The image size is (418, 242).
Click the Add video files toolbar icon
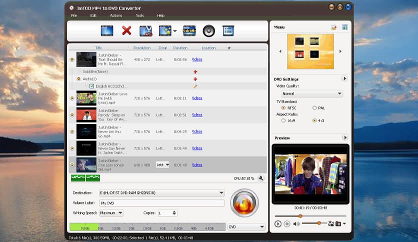(107, 31)
